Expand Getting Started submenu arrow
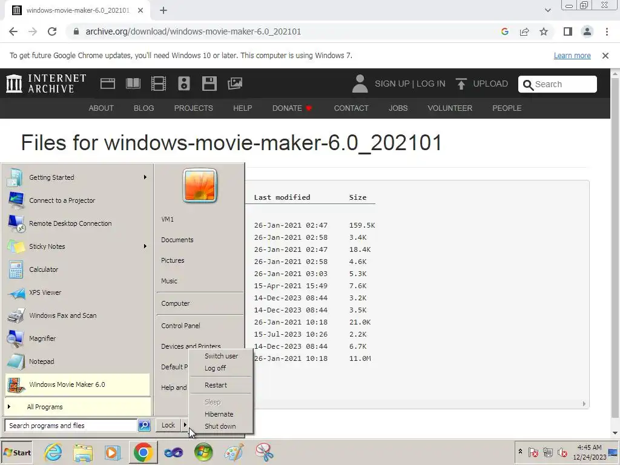 coord(145,177)
